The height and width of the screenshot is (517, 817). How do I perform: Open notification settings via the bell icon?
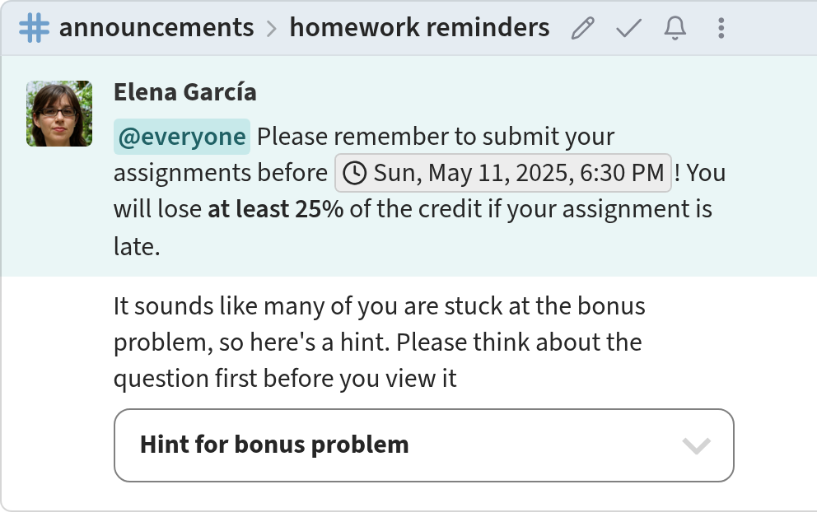675,28
